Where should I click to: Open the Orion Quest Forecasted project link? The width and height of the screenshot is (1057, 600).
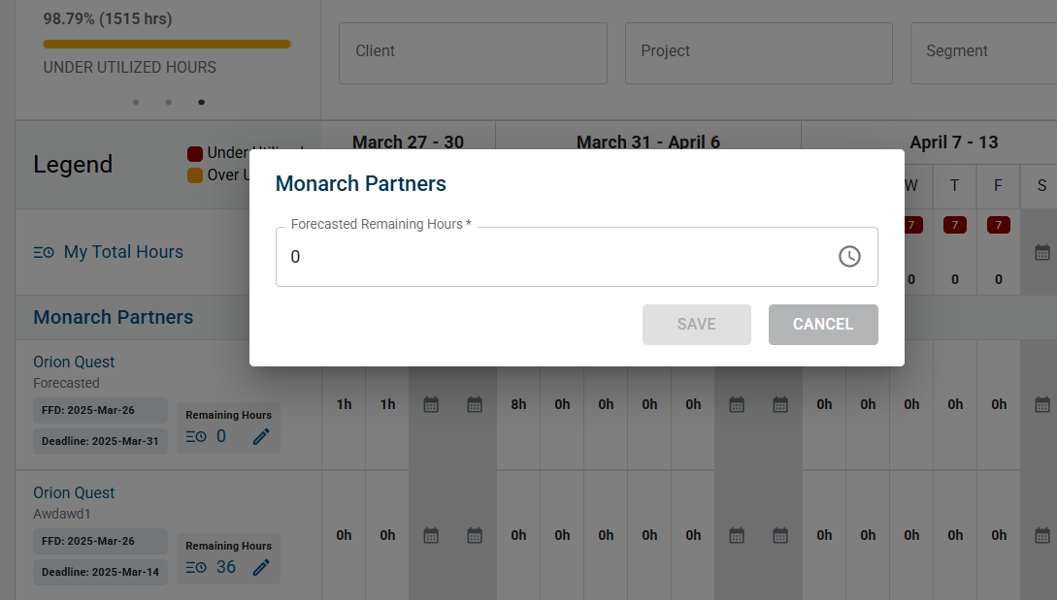coord(74,363)
